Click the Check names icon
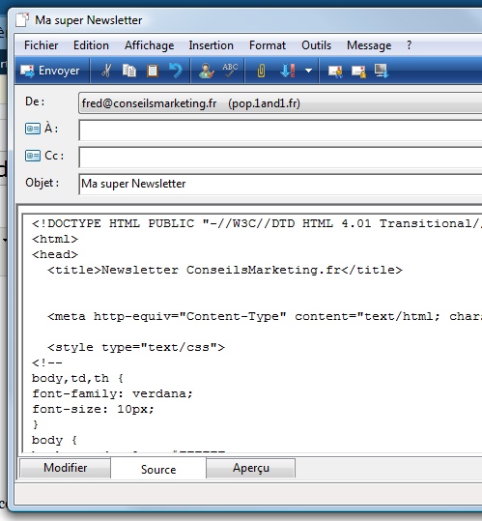The image size is (482, 521). point(206,71)
